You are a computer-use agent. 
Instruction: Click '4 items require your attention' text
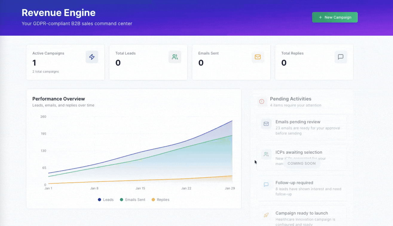[296, 105]
